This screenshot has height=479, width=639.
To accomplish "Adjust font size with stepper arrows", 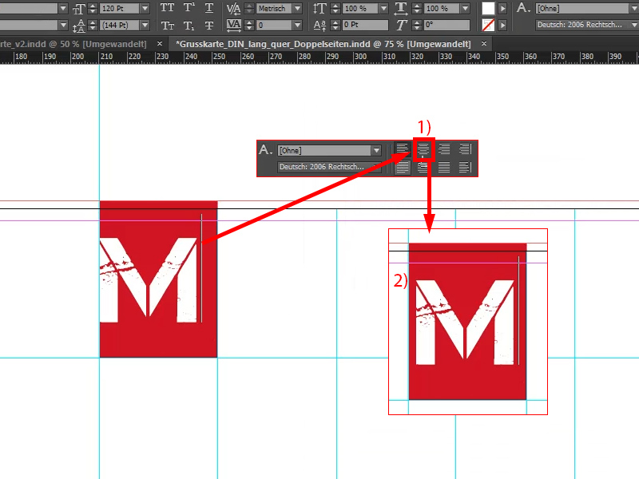I will pyautogui.click(x=93, y=8).
